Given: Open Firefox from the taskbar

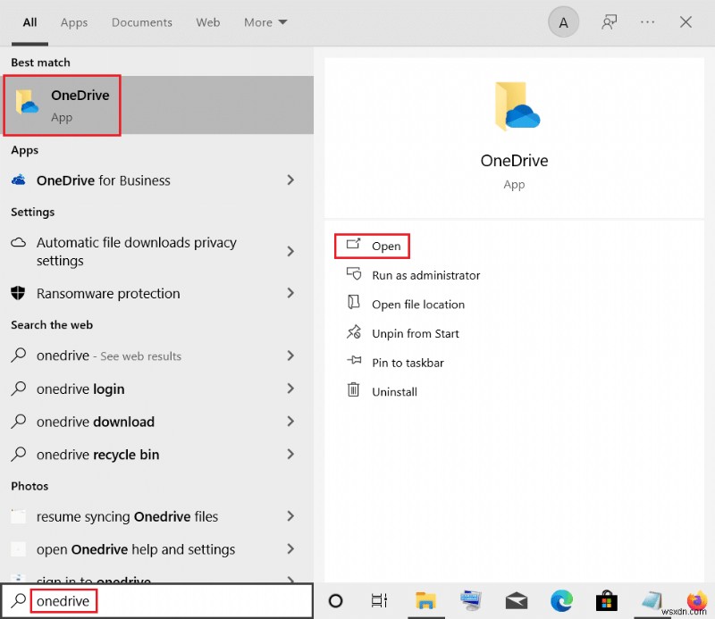Looking at the screenshot, I should pyautogui.click(x=696, y=601).
